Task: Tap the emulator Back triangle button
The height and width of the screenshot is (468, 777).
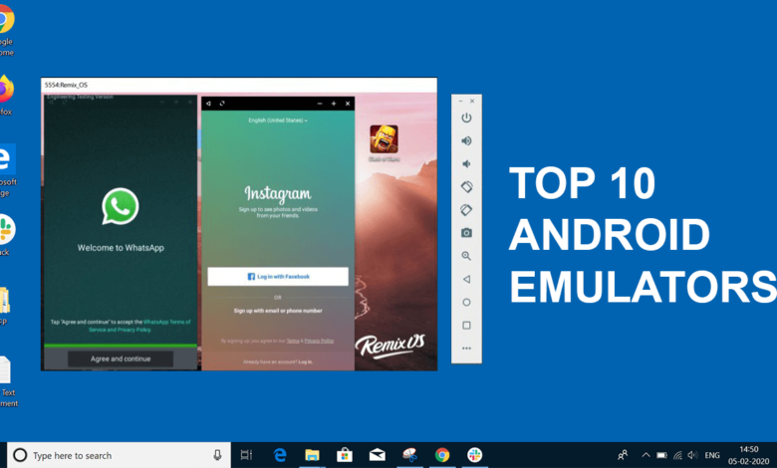Action: coord(466,280)
